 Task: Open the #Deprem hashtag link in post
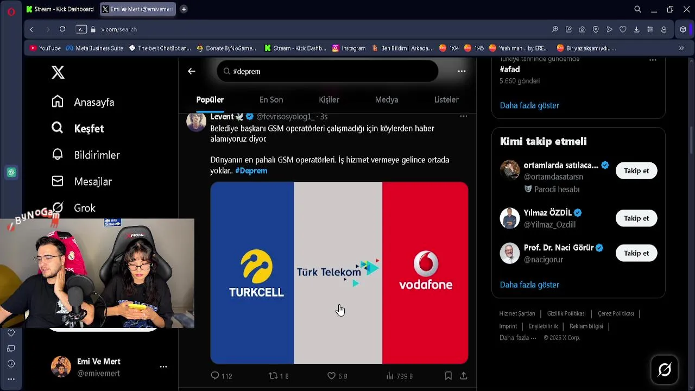pyautogui.click(x=251, y=171)
